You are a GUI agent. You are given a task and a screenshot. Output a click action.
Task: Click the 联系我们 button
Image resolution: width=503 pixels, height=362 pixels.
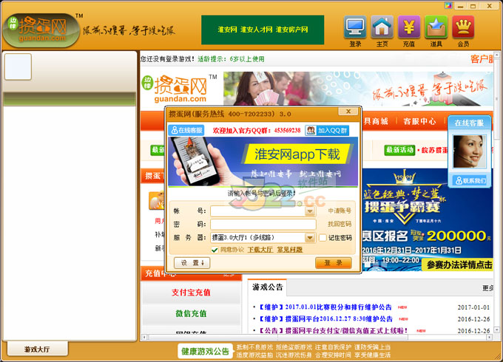(469, 181)
